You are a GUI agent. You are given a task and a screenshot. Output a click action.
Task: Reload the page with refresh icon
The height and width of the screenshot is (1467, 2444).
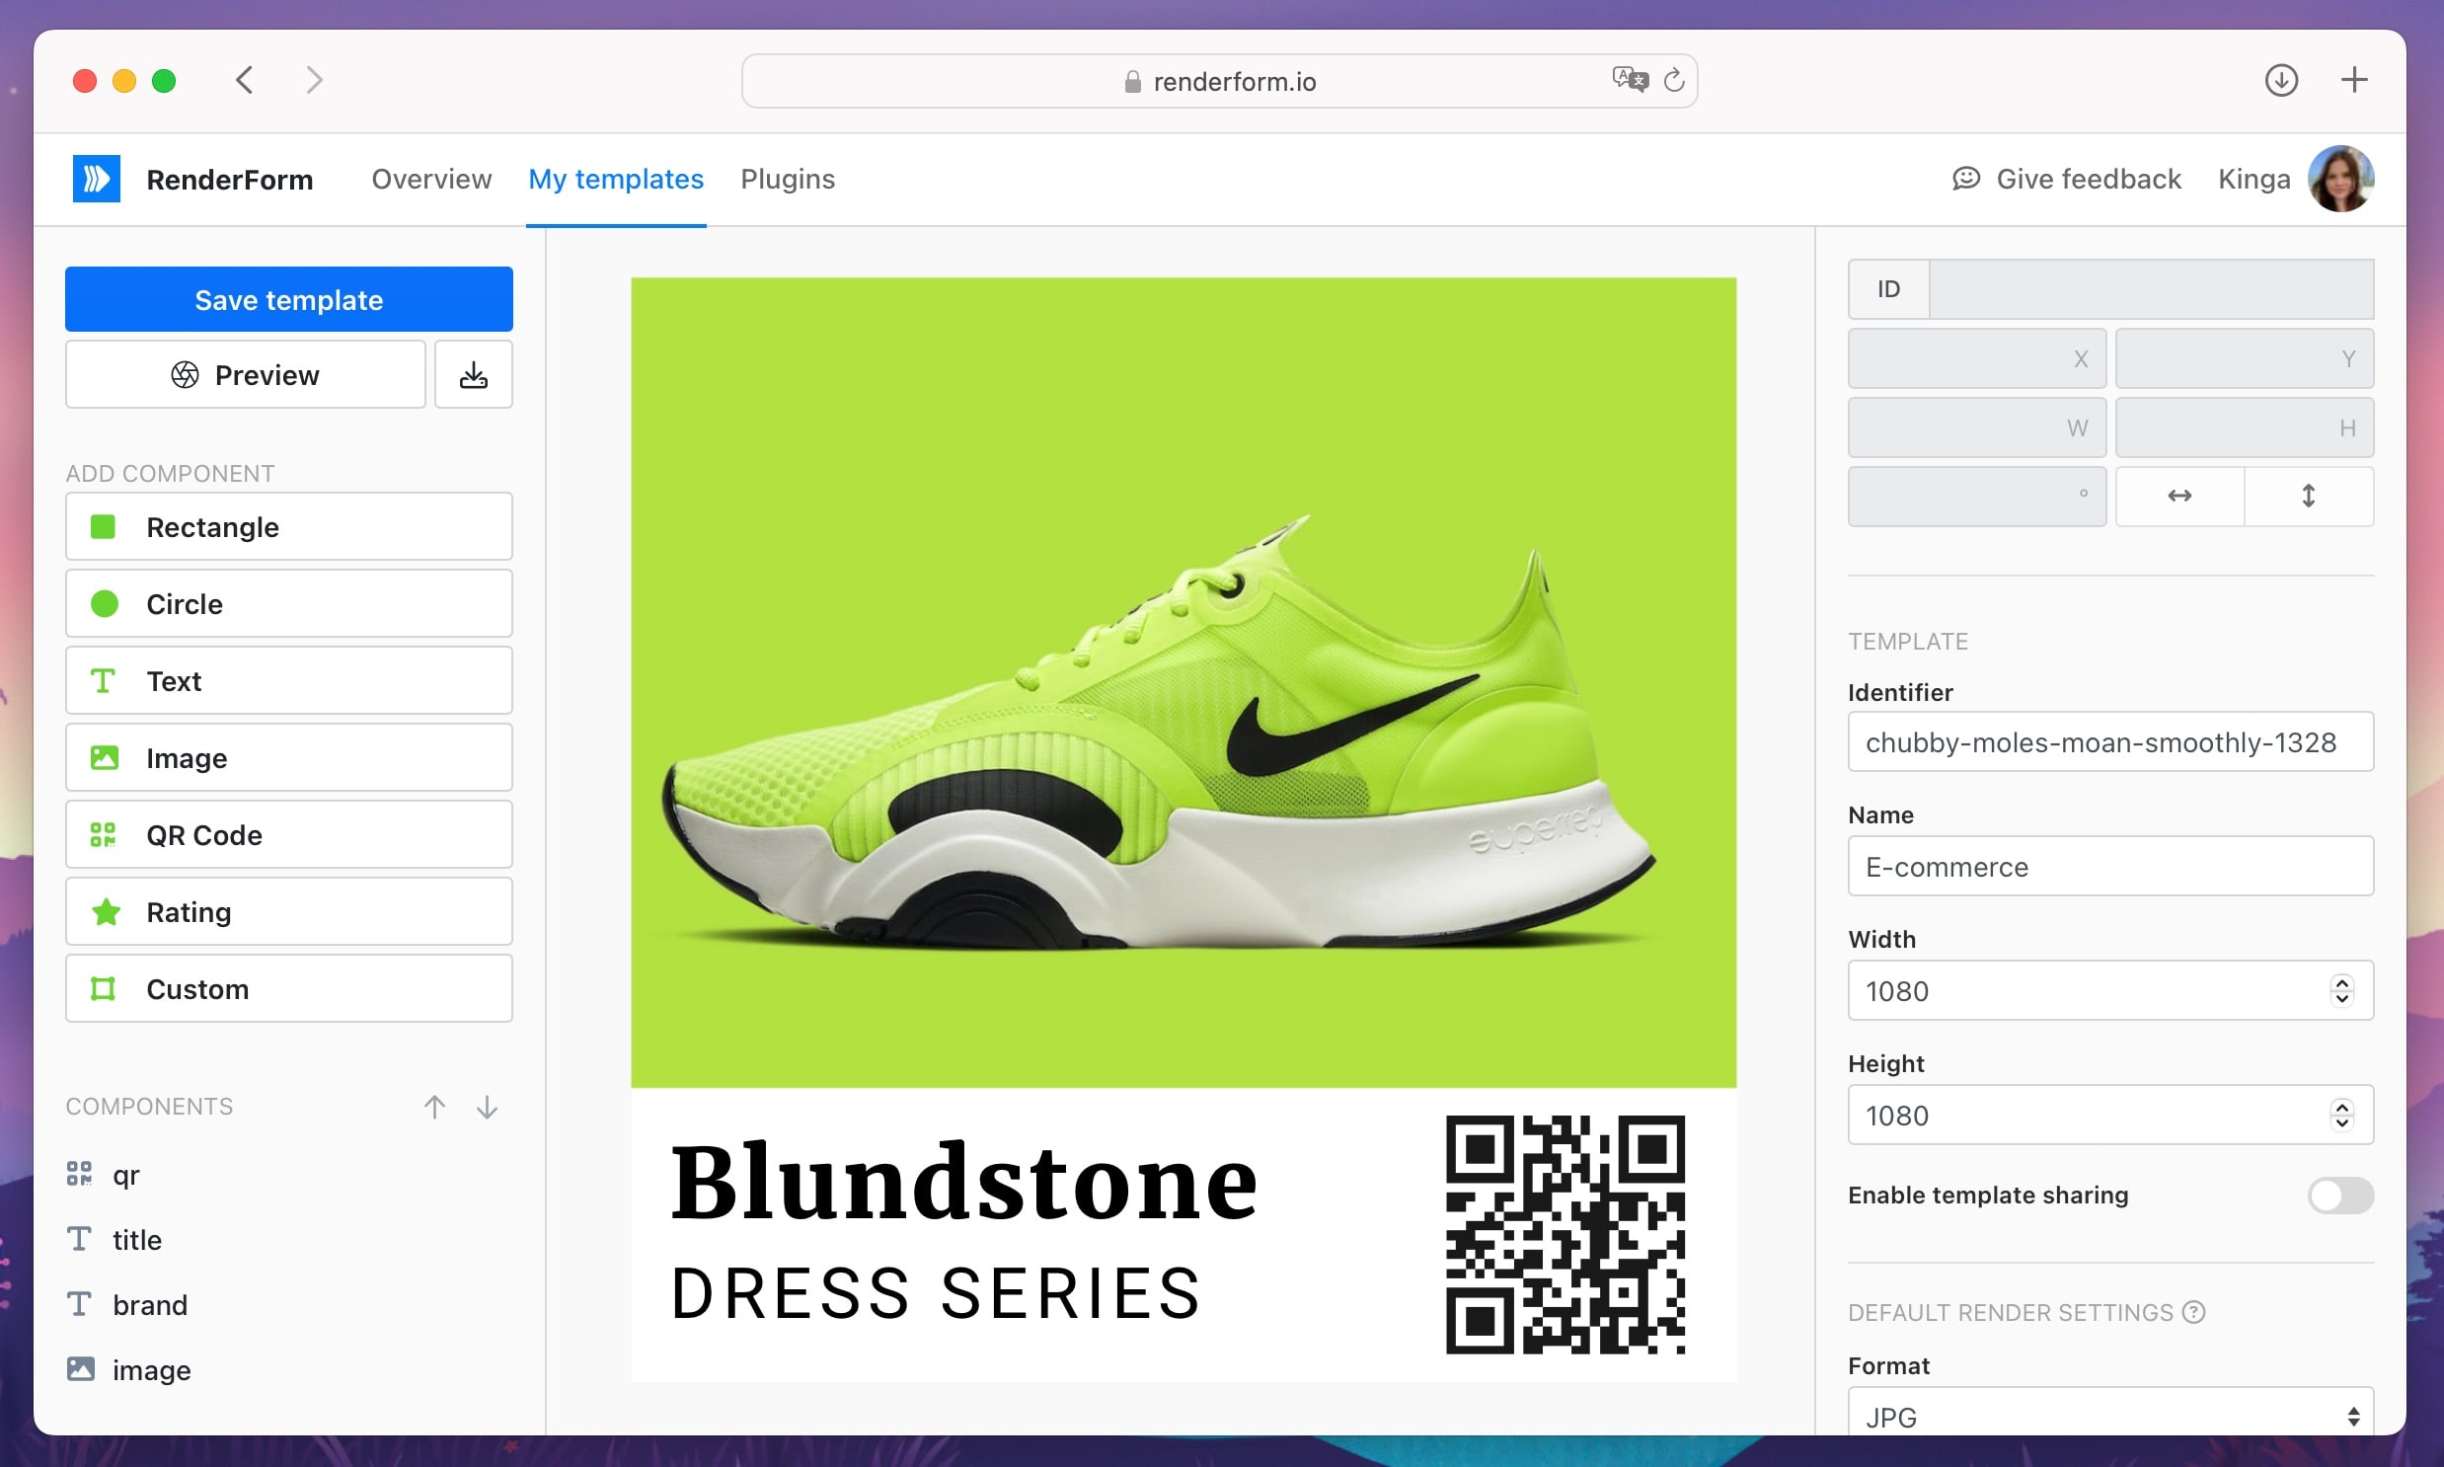point(1674,80)
